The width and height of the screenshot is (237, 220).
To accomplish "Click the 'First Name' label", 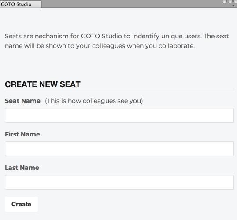I will tap(22, 134).
